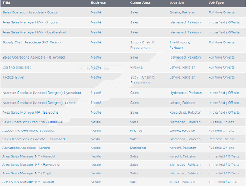Click Marketing career area cell
The height and width of the screenshot is (186, 246).
tap(138, 148)
